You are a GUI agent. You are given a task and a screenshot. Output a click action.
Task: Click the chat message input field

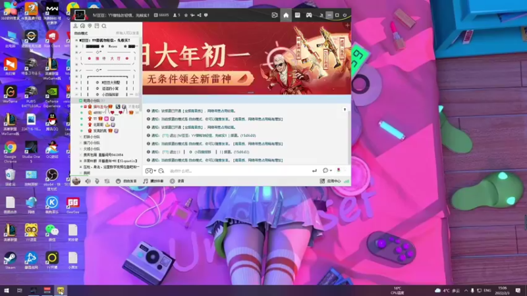(238, 171)
